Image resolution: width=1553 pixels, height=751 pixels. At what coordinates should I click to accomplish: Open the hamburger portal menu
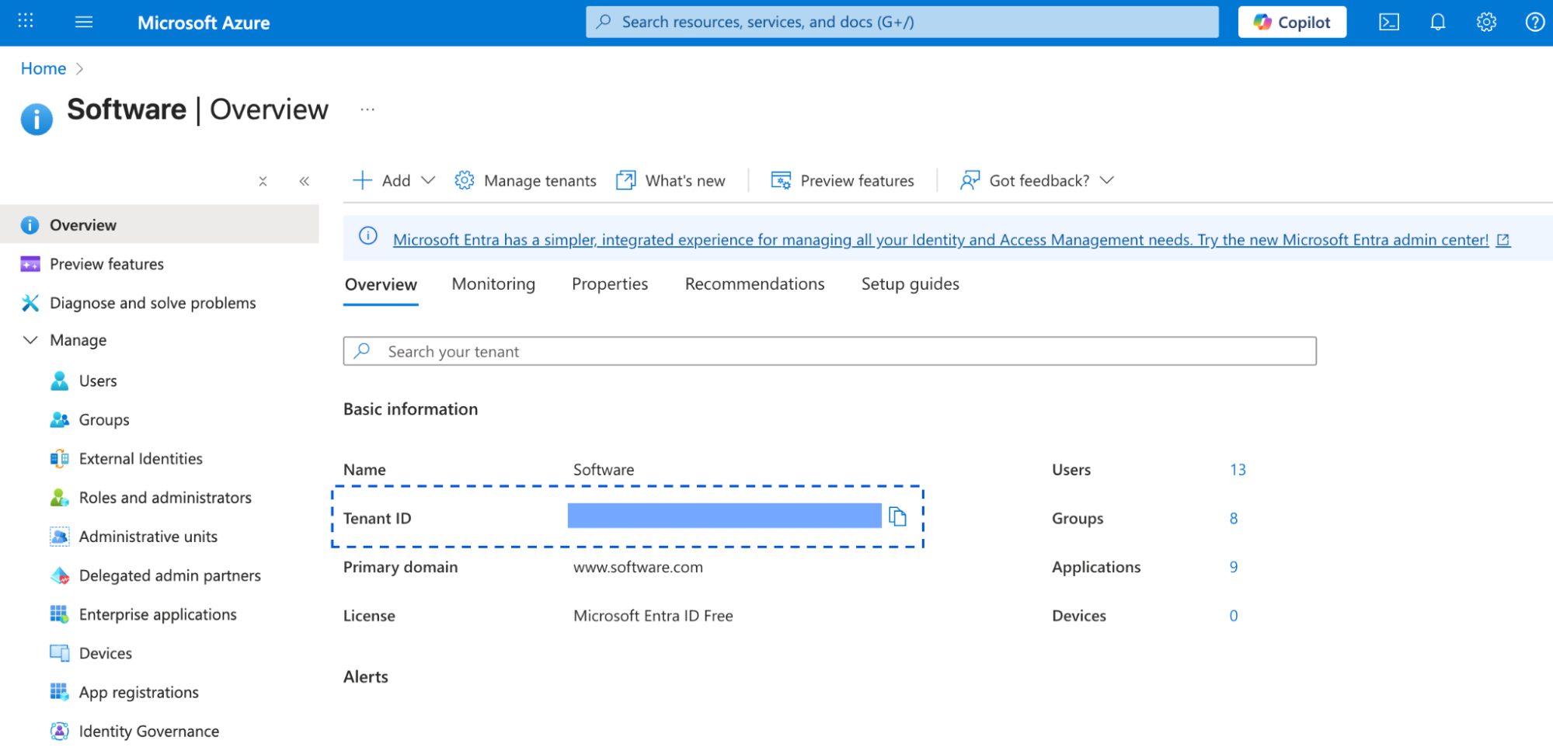coord(84,23)
